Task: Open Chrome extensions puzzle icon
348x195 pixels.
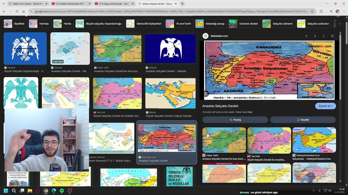Action: (x=321, y=11)
